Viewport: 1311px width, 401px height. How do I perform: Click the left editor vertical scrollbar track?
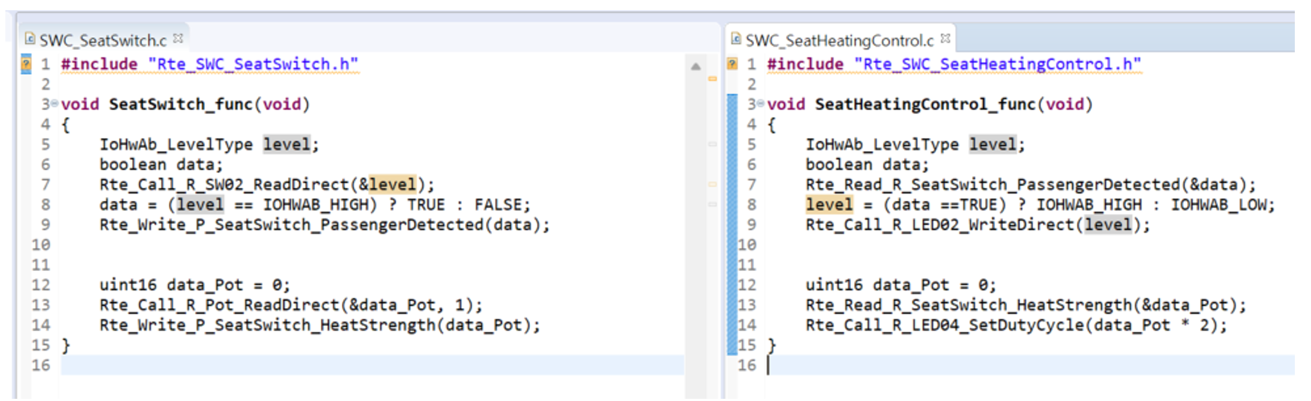pos(696,242)
